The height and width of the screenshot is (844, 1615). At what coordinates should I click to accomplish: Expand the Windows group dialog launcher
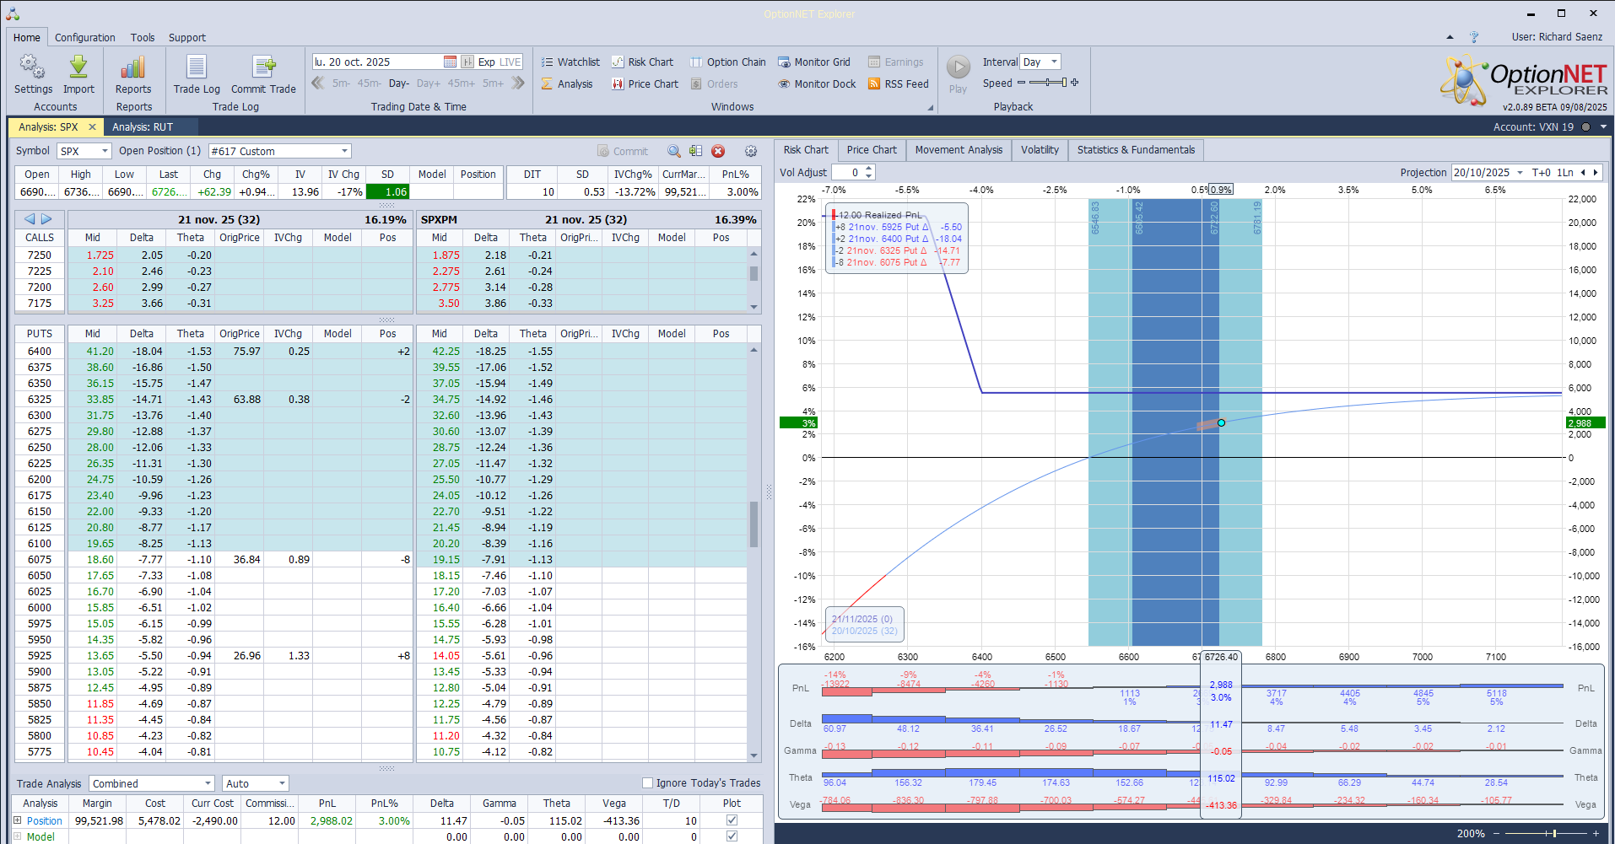coord(931,107)
